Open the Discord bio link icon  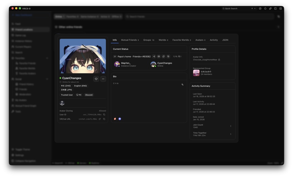(x=120, y=119)
